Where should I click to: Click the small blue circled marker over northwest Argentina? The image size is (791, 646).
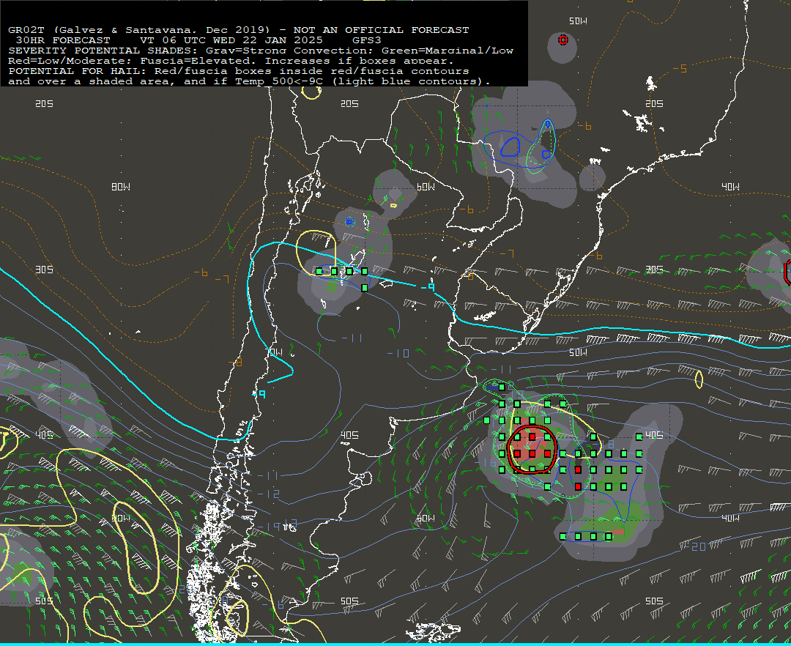pyautogui.click(x=349, y=222)
